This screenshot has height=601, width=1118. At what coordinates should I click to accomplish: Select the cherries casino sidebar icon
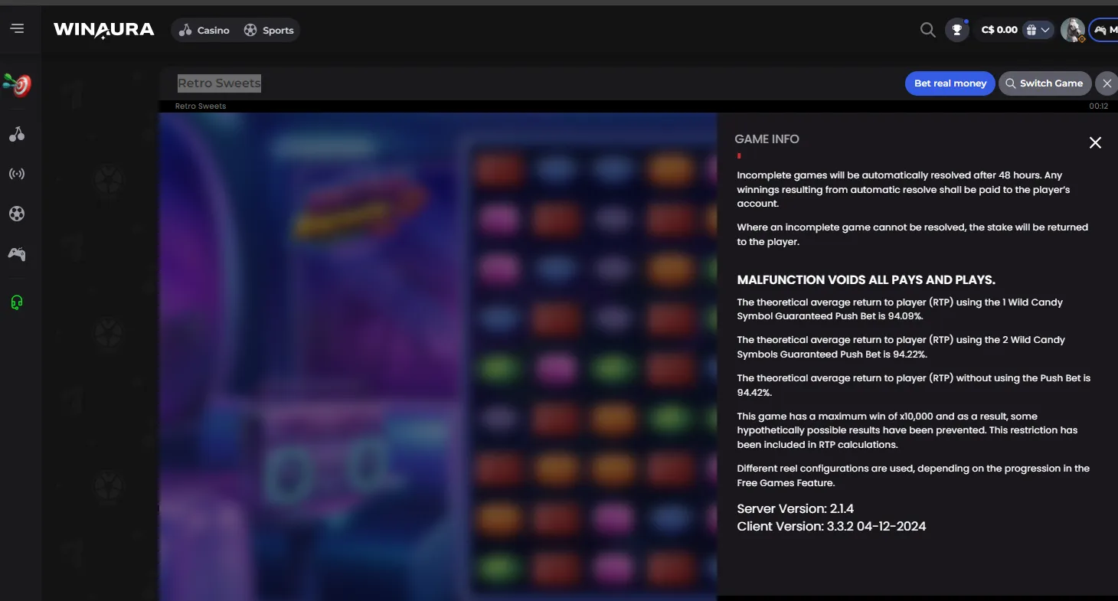[17, 134]
